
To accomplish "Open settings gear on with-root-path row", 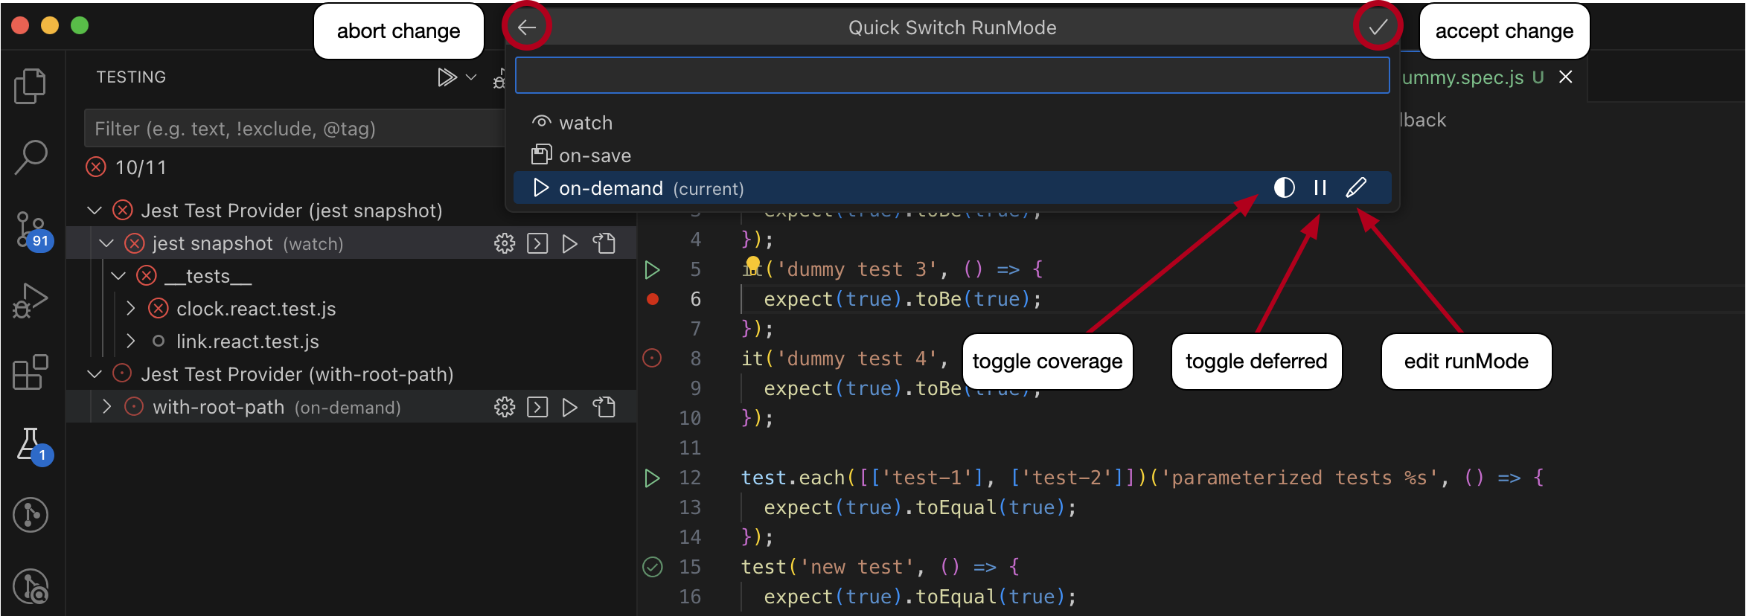I will click(505, 407).
